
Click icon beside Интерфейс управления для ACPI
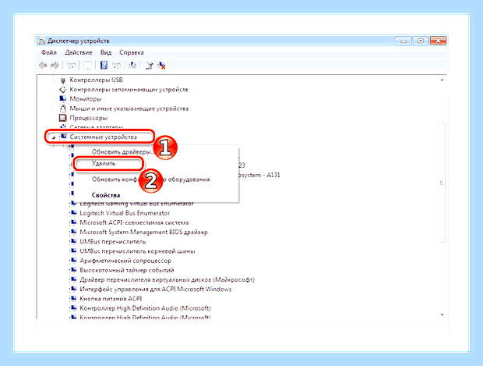click(74, 290)
